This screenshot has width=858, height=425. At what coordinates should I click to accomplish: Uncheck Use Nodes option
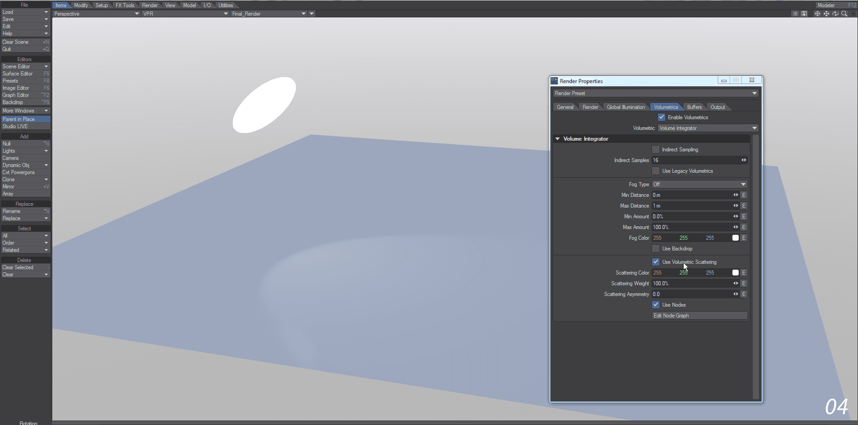click(656, 305)
